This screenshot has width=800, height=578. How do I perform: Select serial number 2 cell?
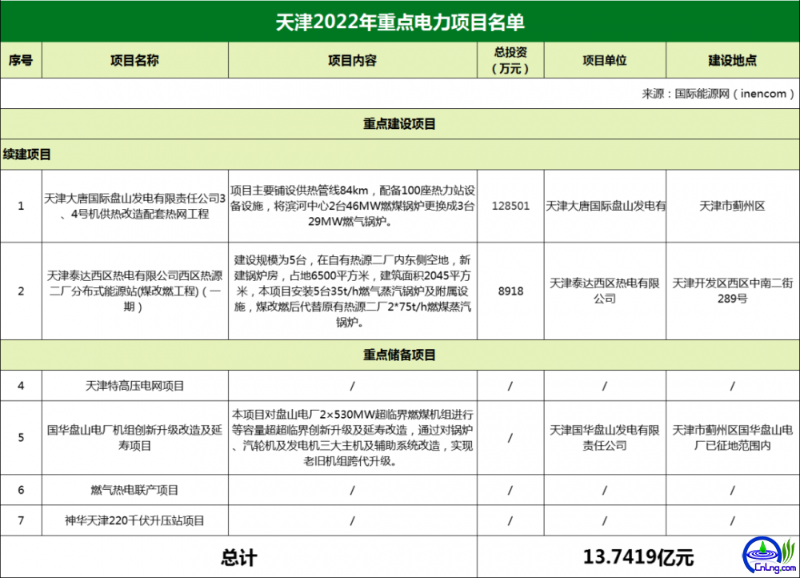tap(21, 291)
